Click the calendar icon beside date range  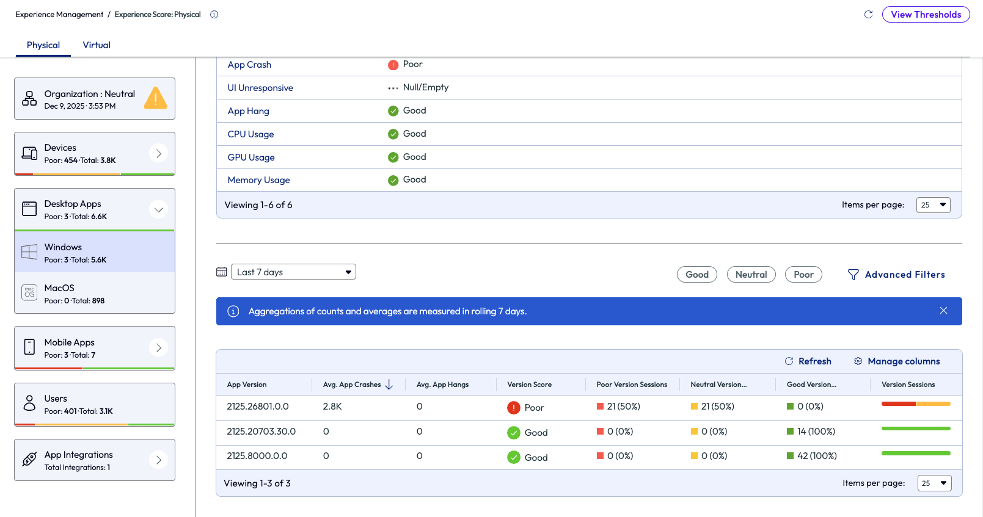pyautogui.click(x=222, y=272)
